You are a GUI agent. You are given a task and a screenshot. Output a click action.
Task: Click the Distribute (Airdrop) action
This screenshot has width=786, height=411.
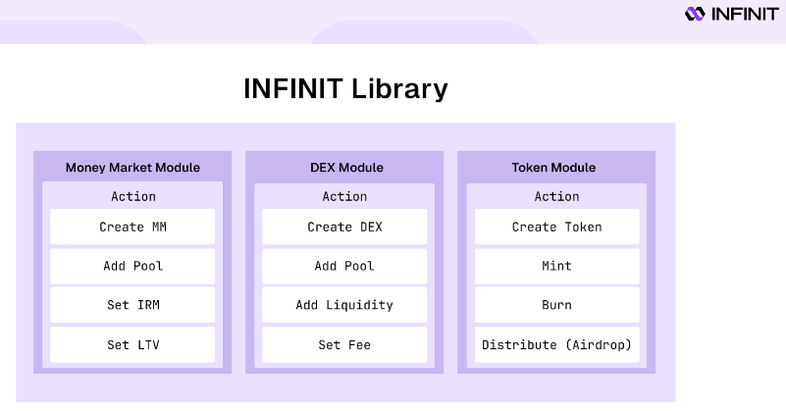tap(557, 345)
